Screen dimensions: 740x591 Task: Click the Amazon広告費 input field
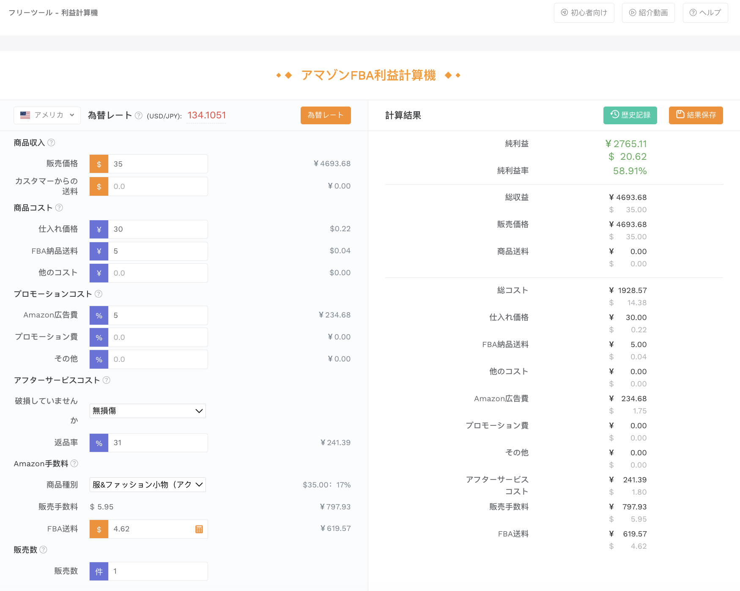tap(158, 315)
